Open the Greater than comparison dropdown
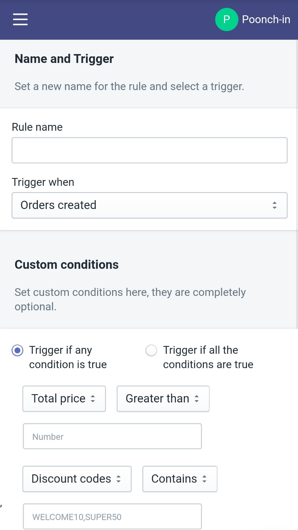This screenshot has width=298, height=530. coord(163,398)
